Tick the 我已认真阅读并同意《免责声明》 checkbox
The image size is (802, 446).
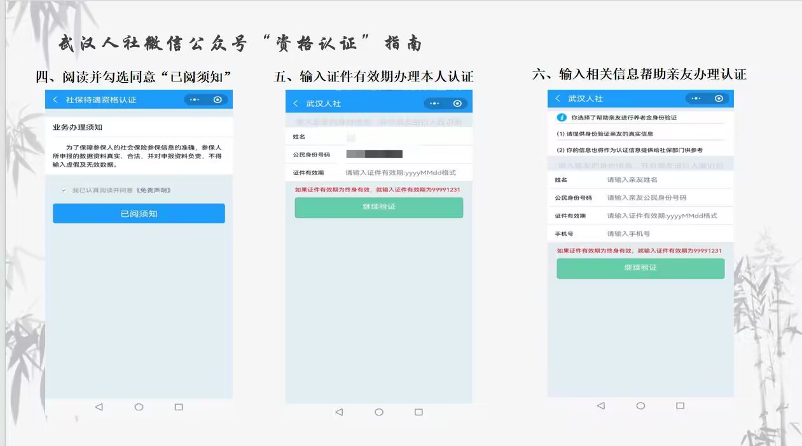[x=64, y=190]
